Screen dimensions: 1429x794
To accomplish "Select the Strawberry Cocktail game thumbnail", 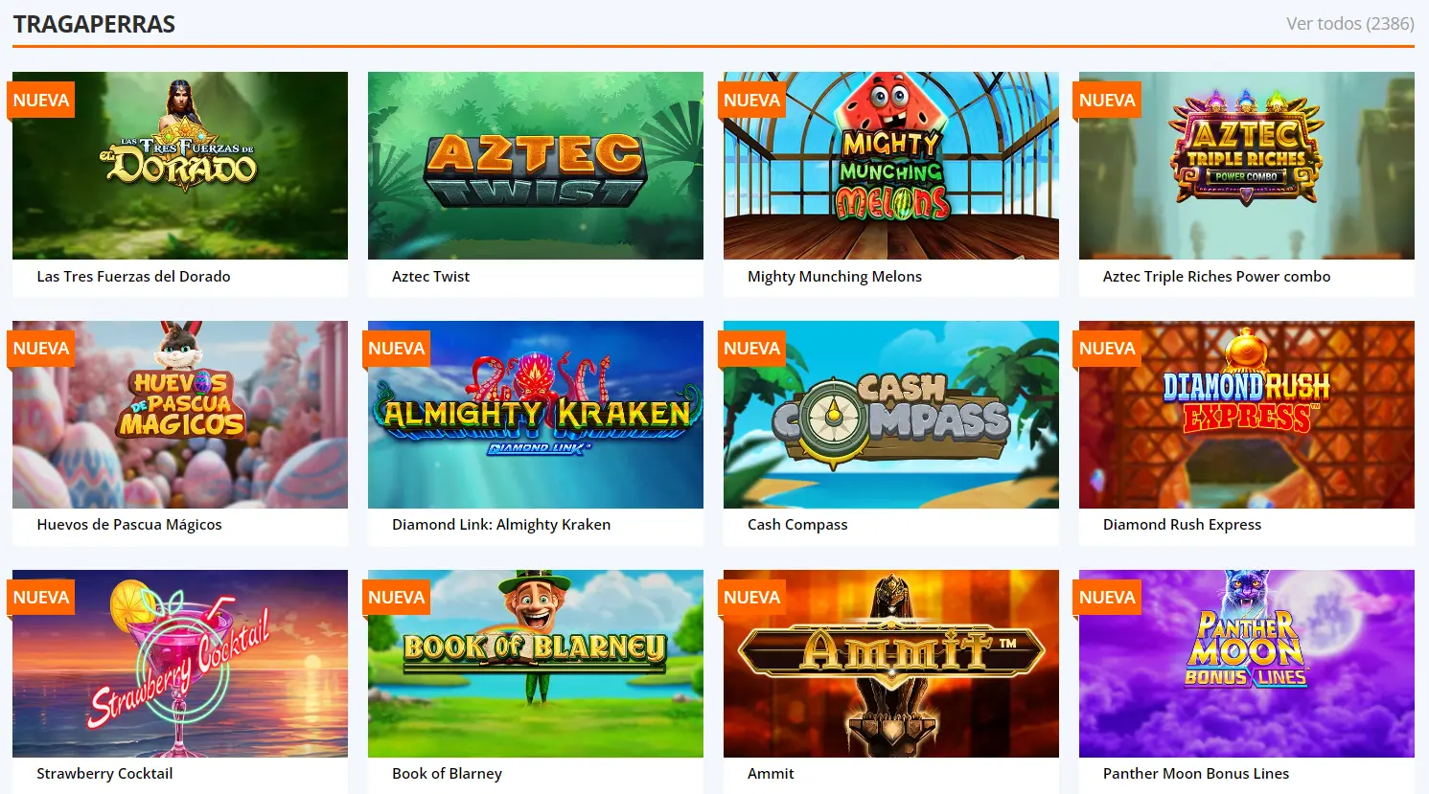I will [x=180, y=664].
